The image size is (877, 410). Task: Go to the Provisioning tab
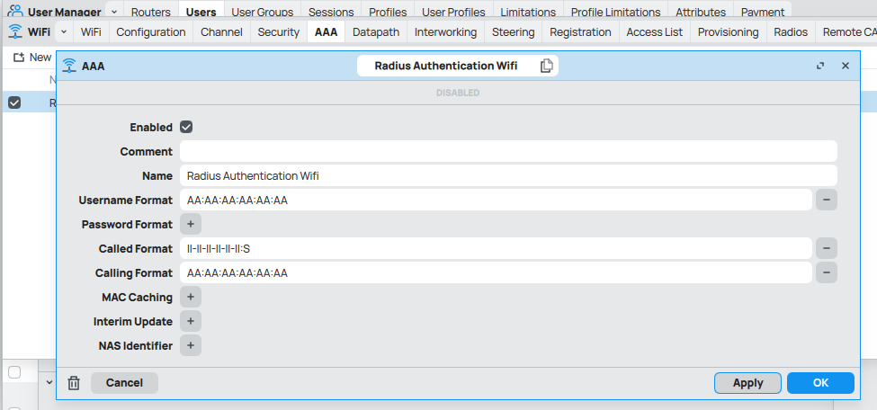(729, 31)
